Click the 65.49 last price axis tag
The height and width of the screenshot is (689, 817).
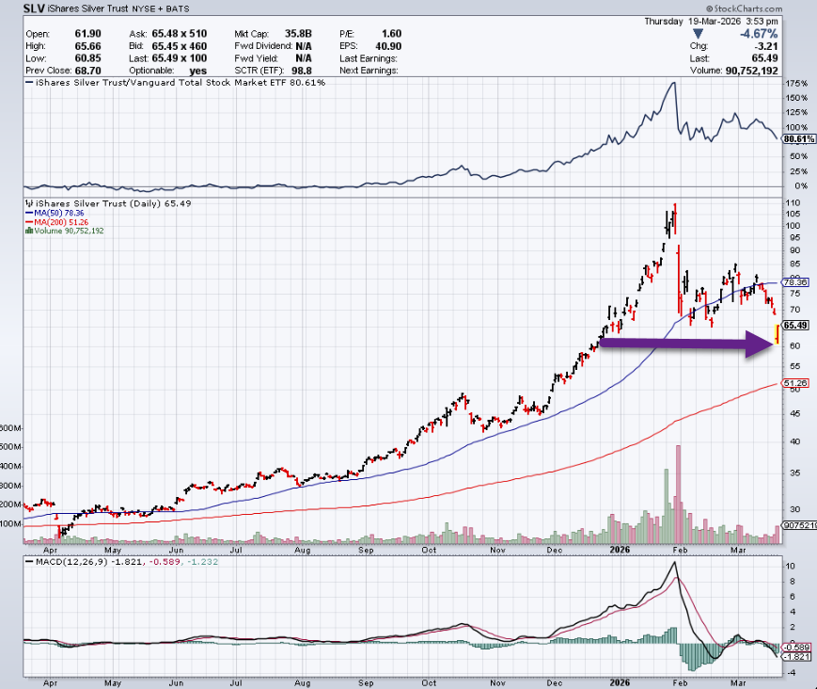coord(795,325)
